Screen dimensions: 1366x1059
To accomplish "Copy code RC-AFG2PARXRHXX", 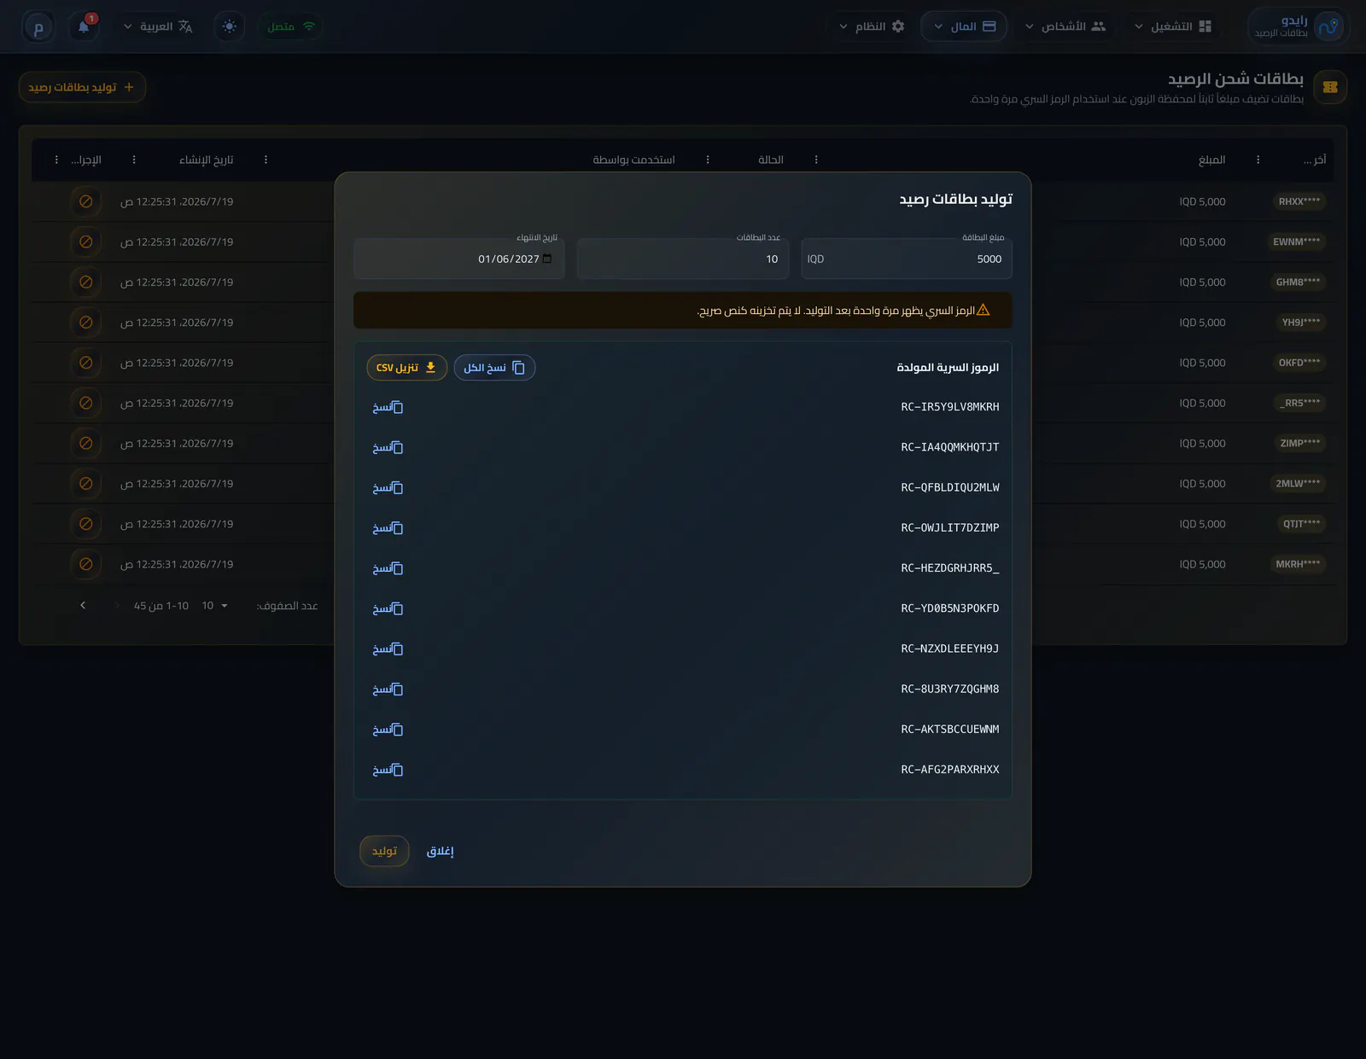I will [x=388, y=770].
